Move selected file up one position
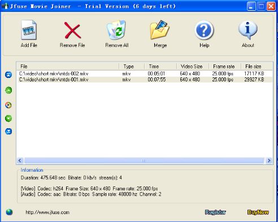Image resolution: width=278 pixels, height=222 pixels. pyautogui.click(x=8, y=90)
